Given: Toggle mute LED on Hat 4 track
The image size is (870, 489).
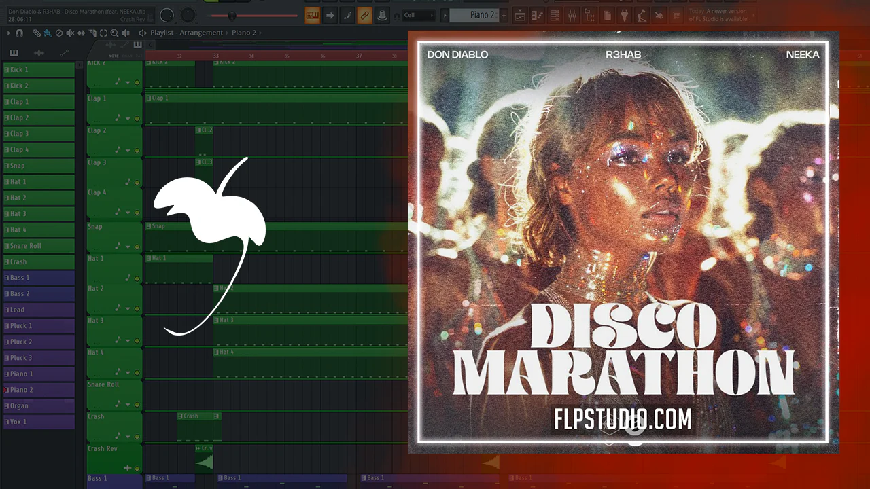Looking at the screenshot, I should [x=137, y=372].
